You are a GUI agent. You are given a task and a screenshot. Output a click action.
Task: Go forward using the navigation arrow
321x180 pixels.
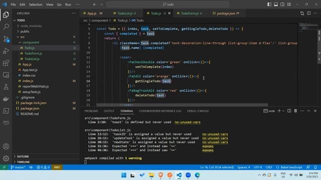tap(101, 4)
